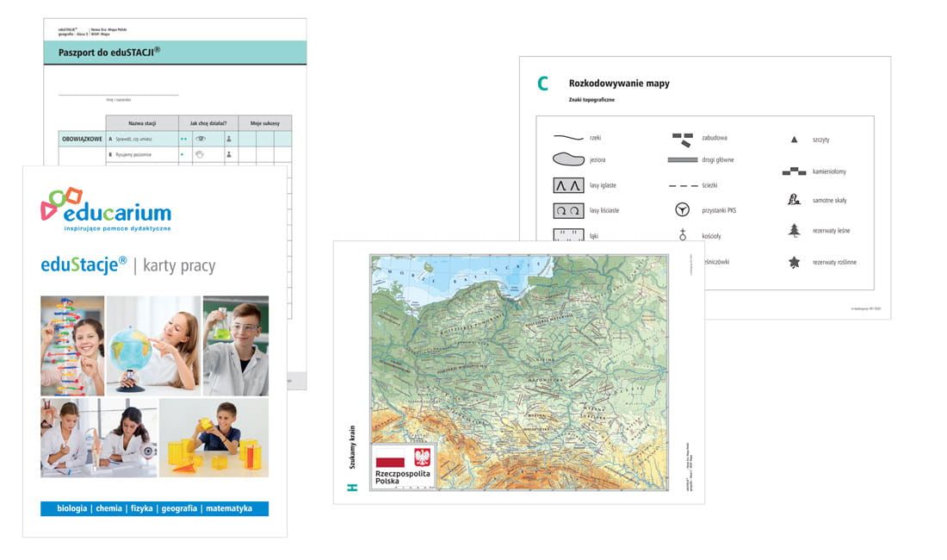Click the quarry (kamieniołomy) symbol
This screenshot has width=947, height=560.
[794, 171]
